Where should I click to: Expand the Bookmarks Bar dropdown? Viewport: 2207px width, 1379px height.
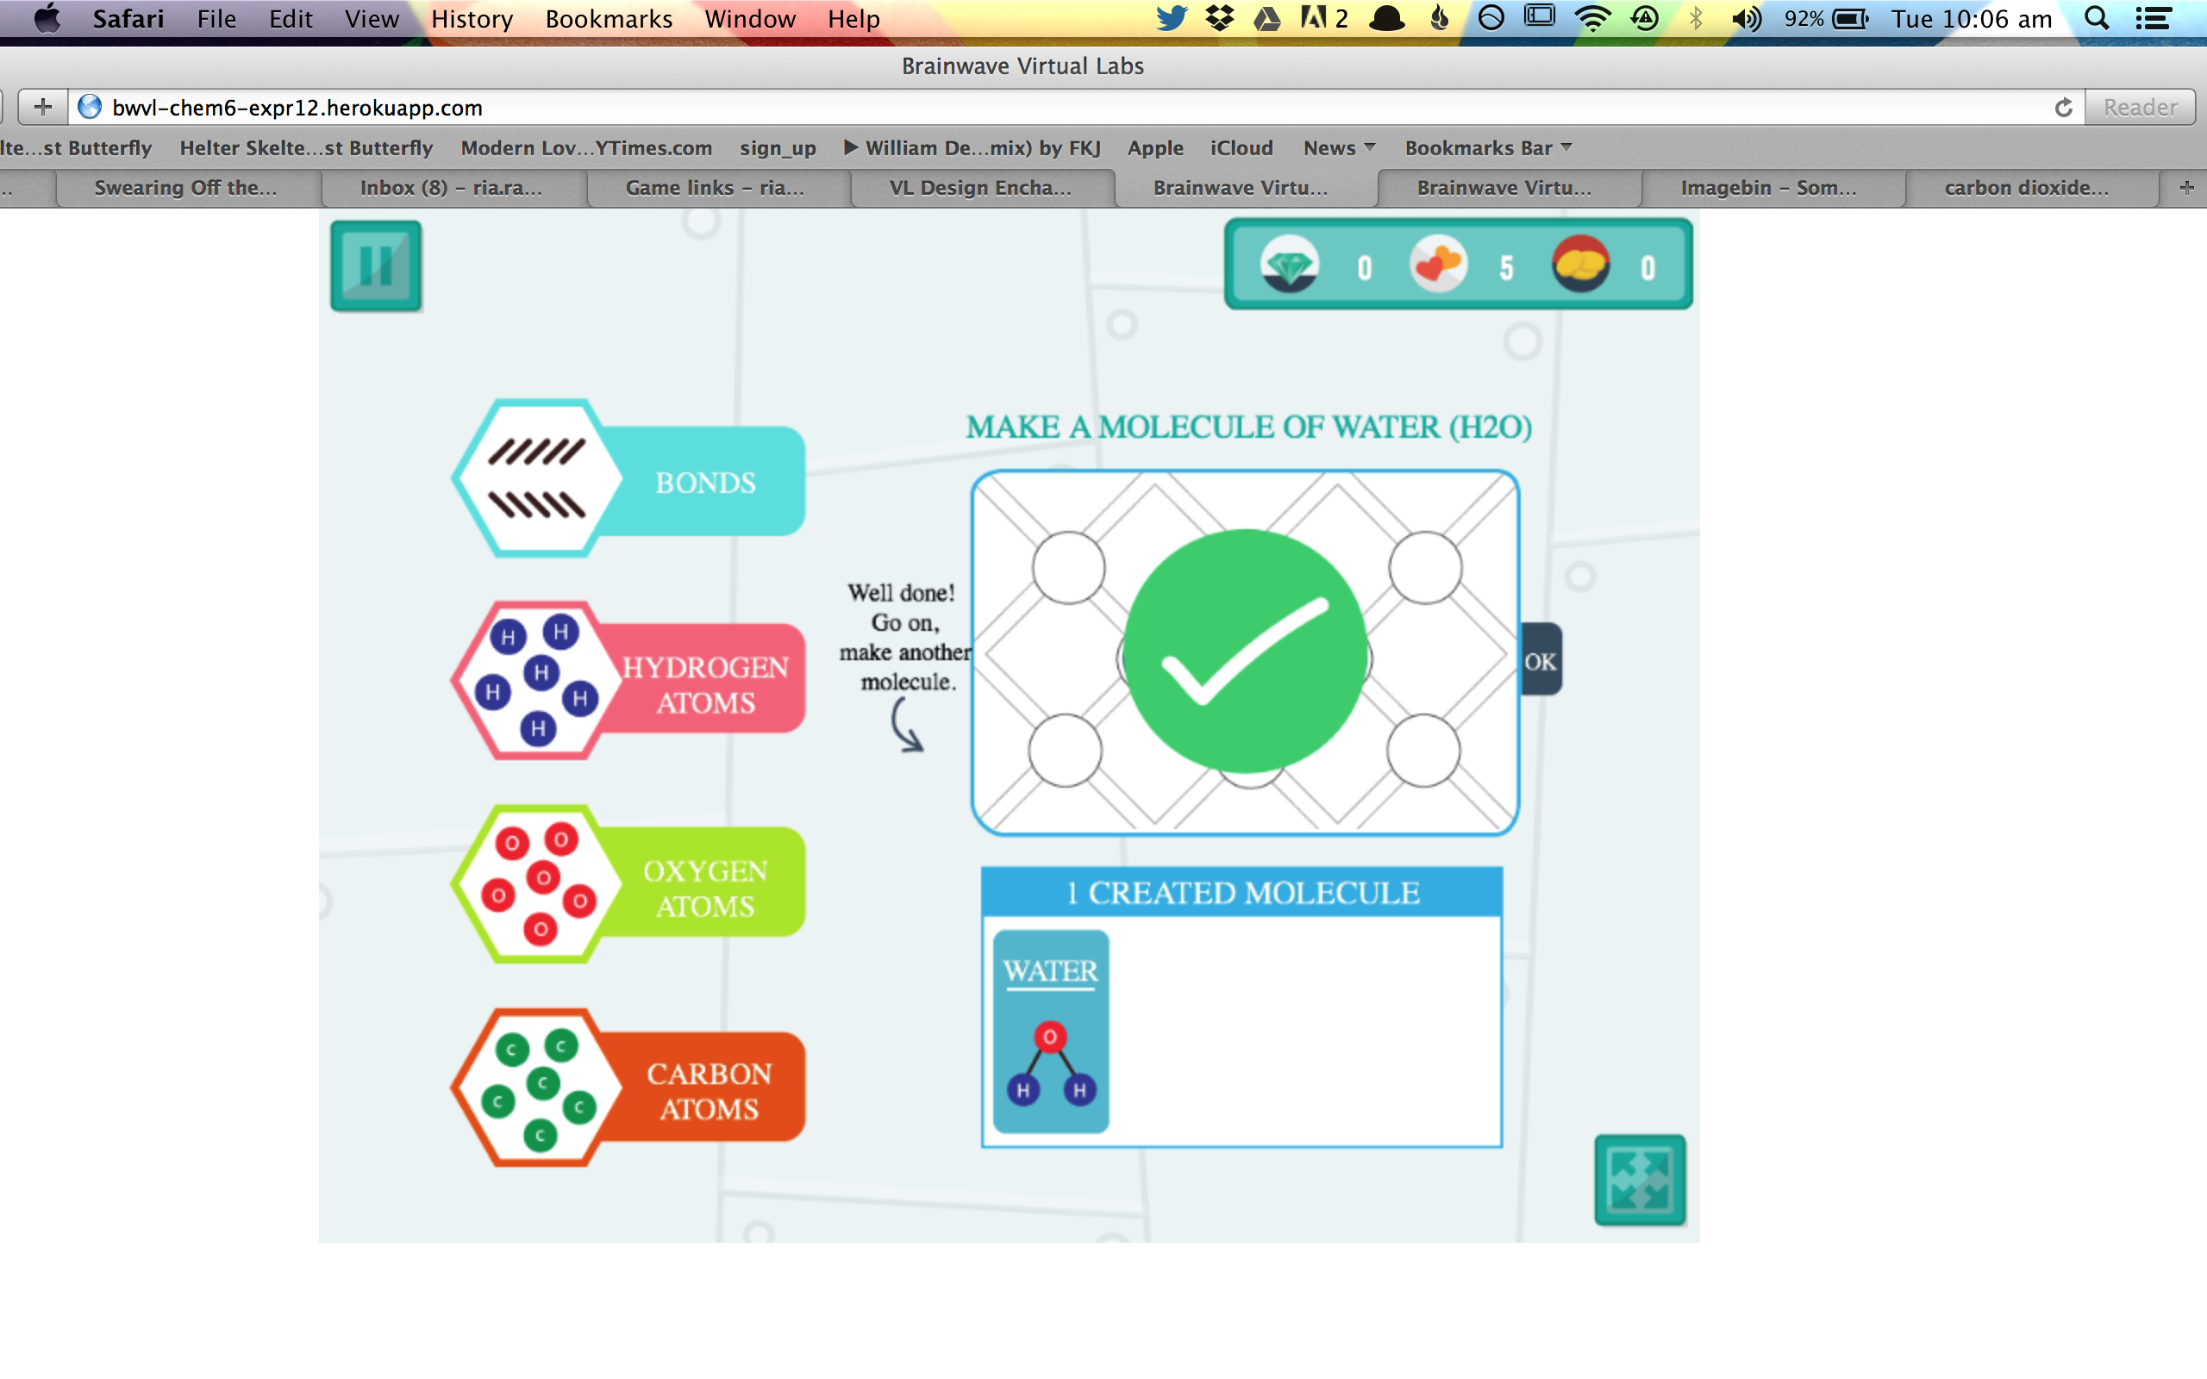point(1488,147)
